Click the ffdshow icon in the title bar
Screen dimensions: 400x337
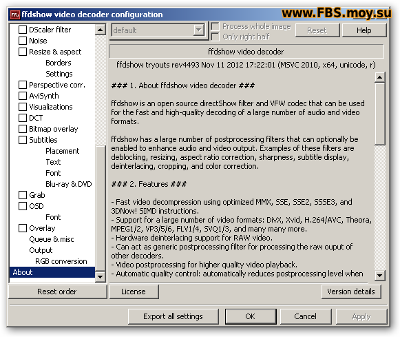click(x=14, y=14)
